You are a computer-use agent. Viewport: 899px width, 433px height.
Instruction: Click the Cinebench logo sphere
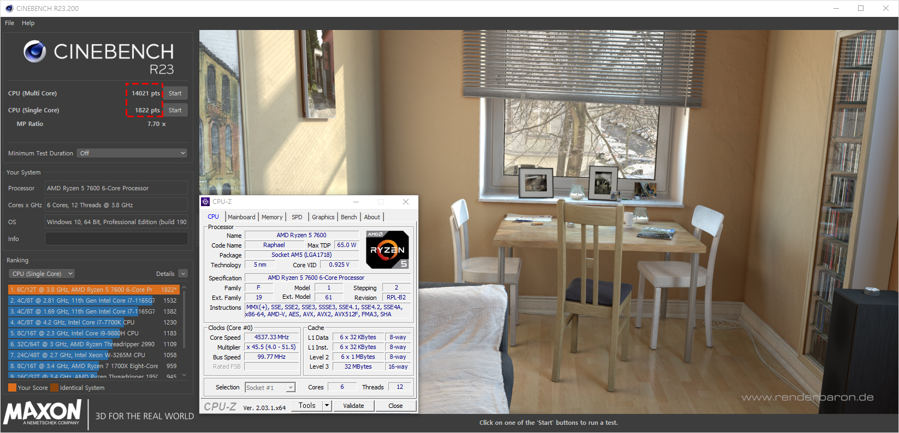(34, 51)
